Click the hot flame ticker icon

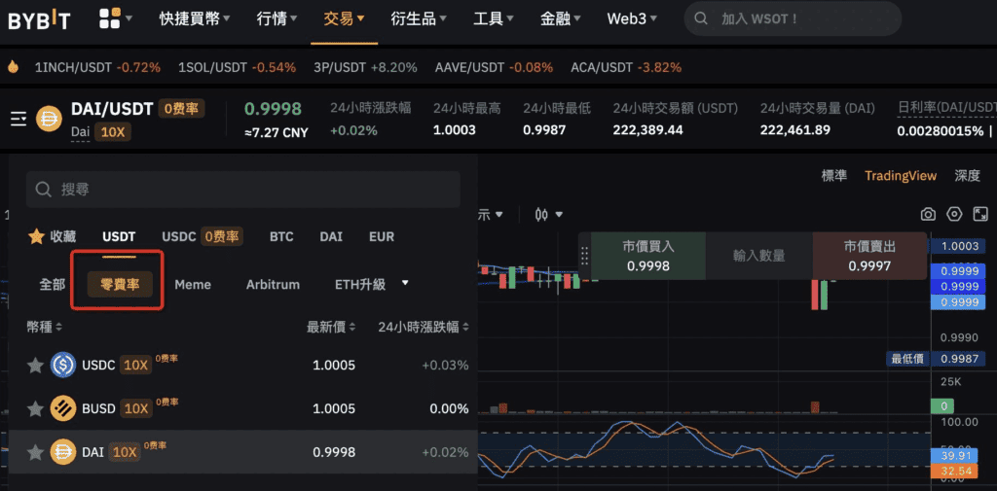[13, 67]
